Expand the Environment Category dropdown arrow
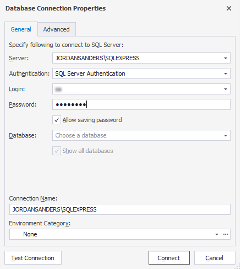Screen dimensions: 241x269 click(217, 234)
